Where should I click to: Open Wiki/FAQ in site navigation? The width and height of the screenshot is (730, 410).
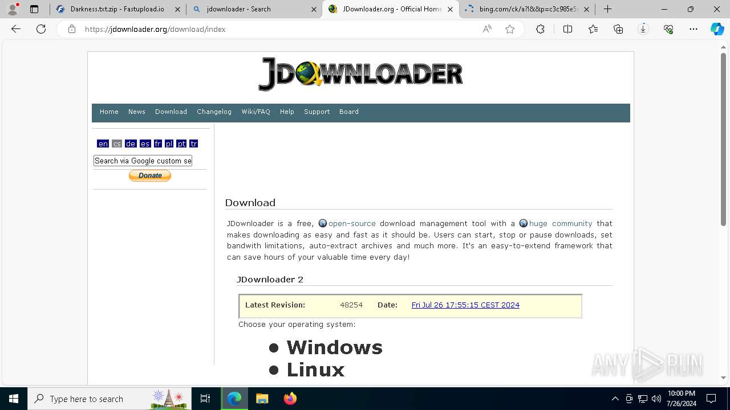click(255, 112)
